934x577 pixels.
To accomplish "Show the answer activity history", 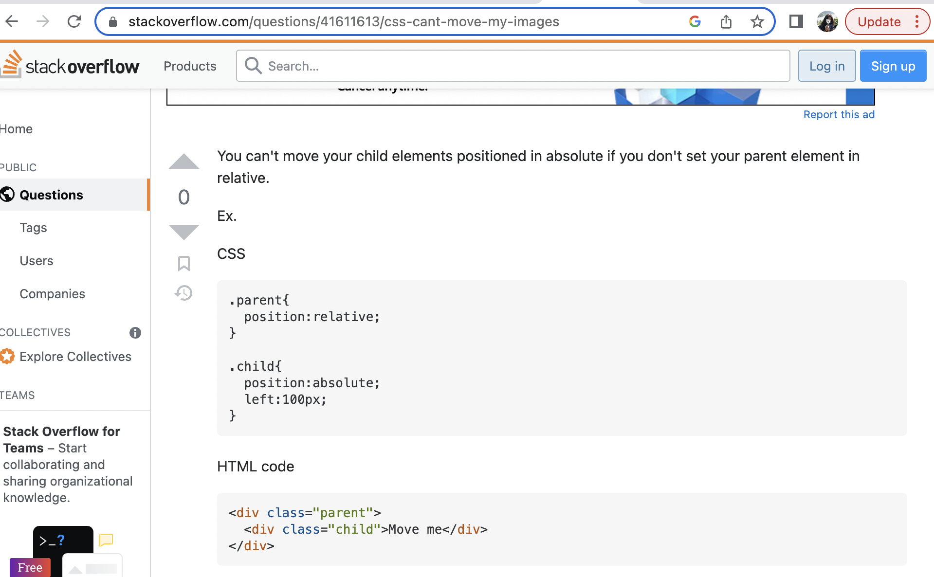I will (183, 293).
